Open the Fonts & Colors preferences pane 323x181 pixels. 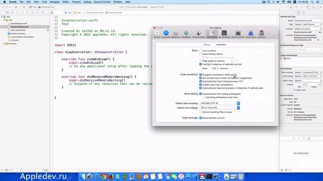(198, 34)
